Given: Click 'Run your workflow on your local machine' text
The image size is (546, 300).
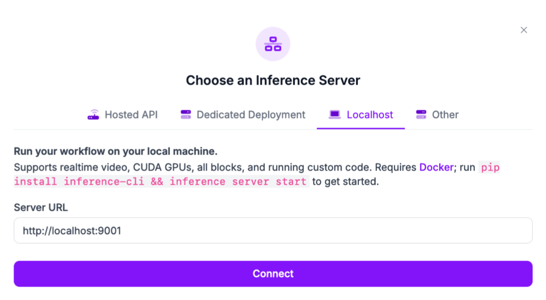Looking at the screenshot, I should click(x=116, y=151).
